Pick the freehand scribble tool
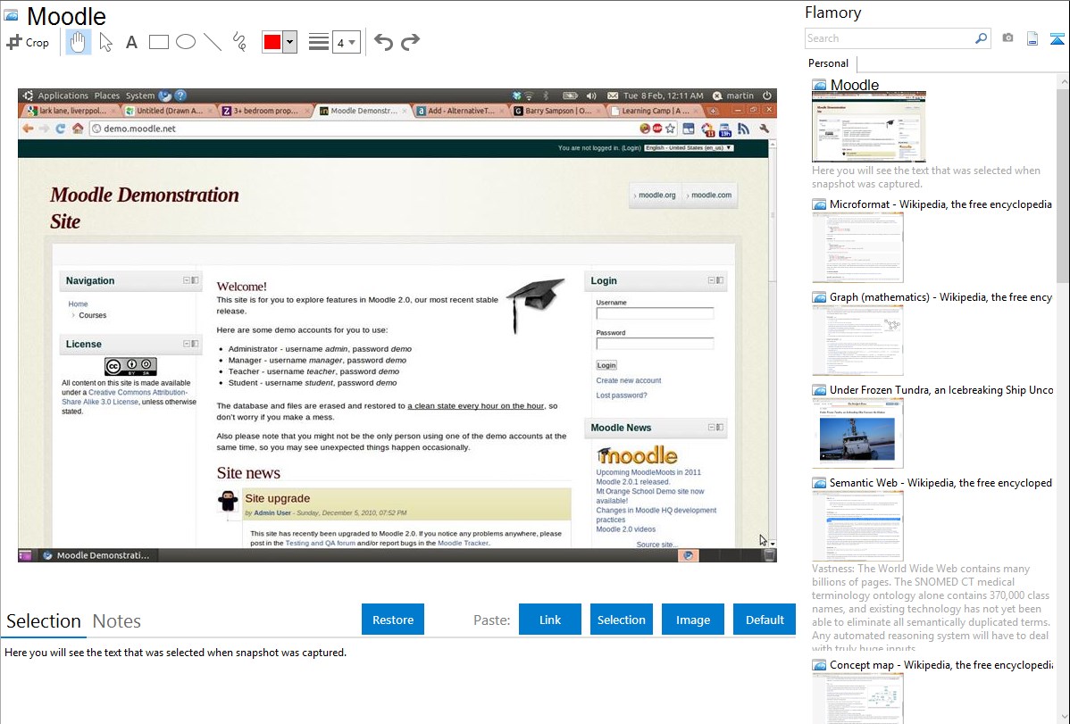Image resolution: width=1070 pixels, height=724 pixels. [x=239, y=42]
